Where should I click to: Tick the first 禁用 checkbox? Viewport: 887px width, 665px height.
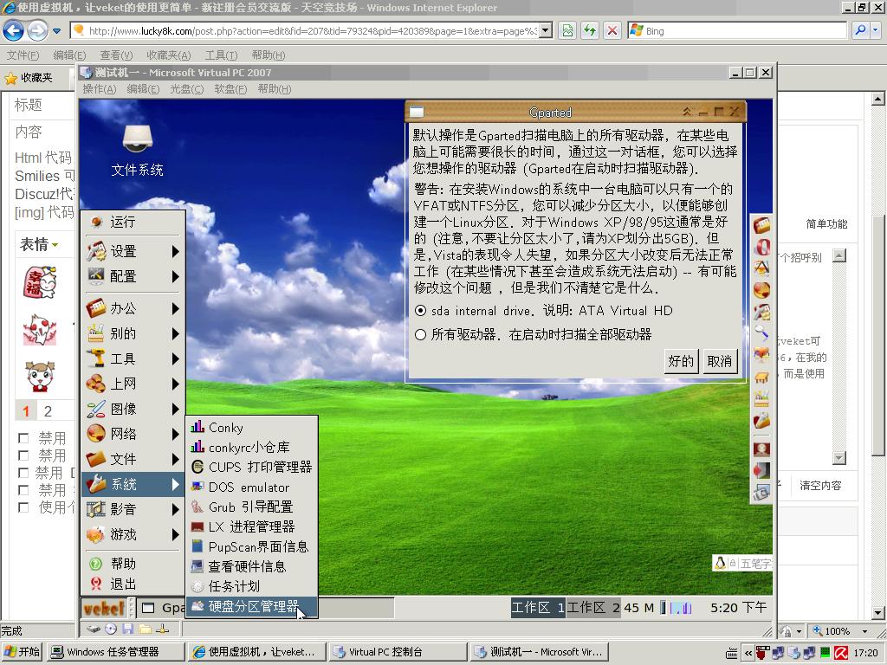(23, 437)
